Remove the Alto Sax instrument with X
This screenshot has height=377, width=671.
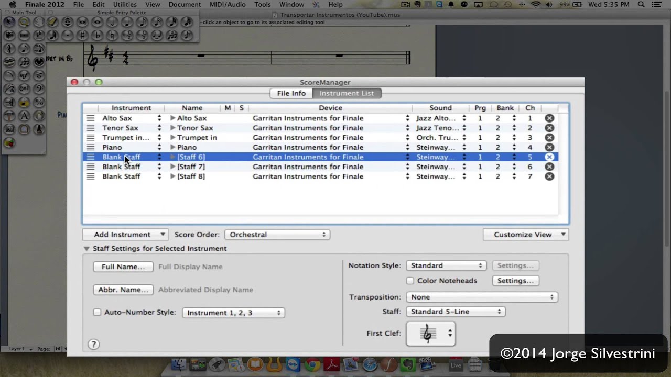(x=549, y=118)
